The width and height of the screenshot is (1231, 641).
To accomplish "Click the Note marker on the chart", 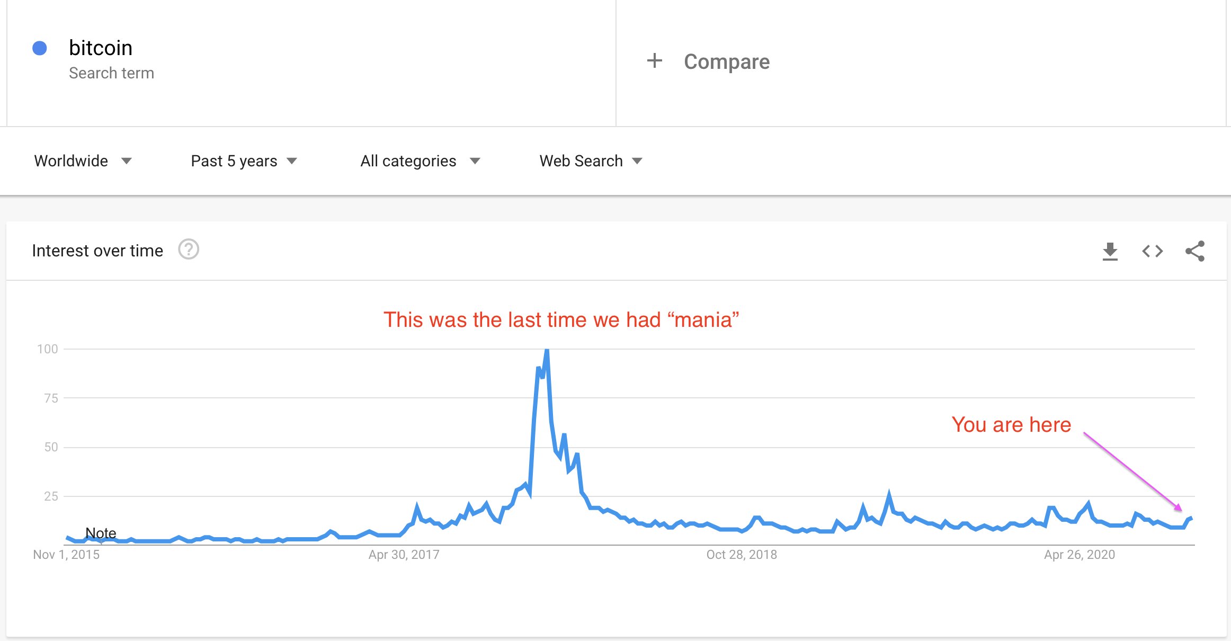I will click(101, 533).
